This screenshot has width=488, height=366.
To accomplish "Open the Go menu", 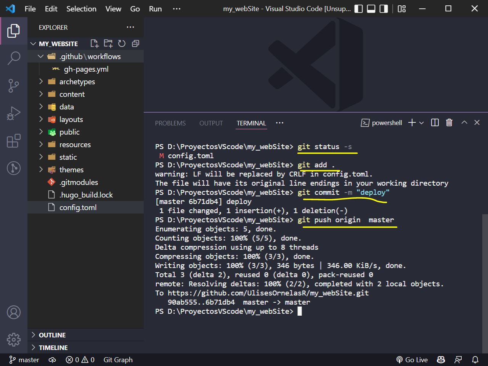I will pyautogui.click(x=135, y=8).
